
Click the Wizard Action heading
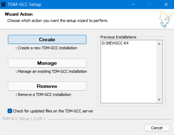[x=19, y=14]
